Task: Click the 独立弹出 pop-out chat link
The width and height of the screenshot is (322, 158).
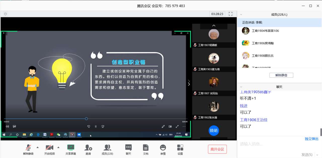Action: (x=311, y=139)
